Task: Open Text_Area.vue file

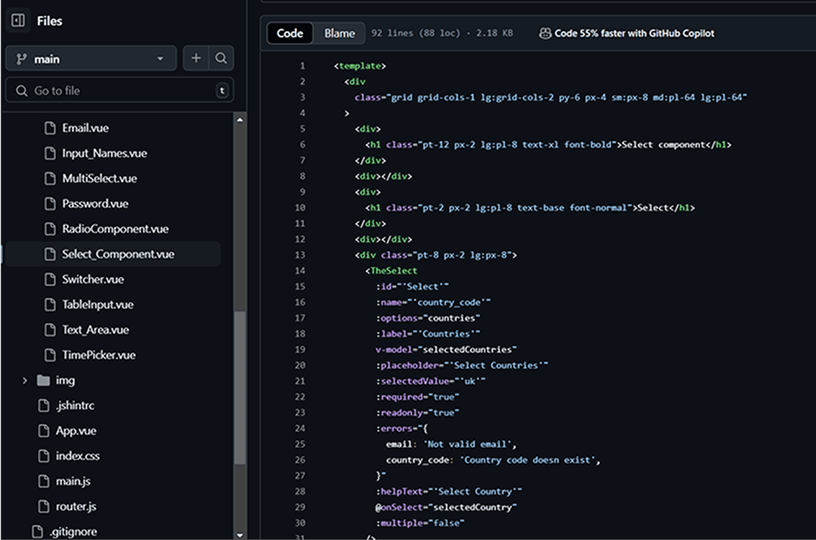Action: (x=96, y=330)
